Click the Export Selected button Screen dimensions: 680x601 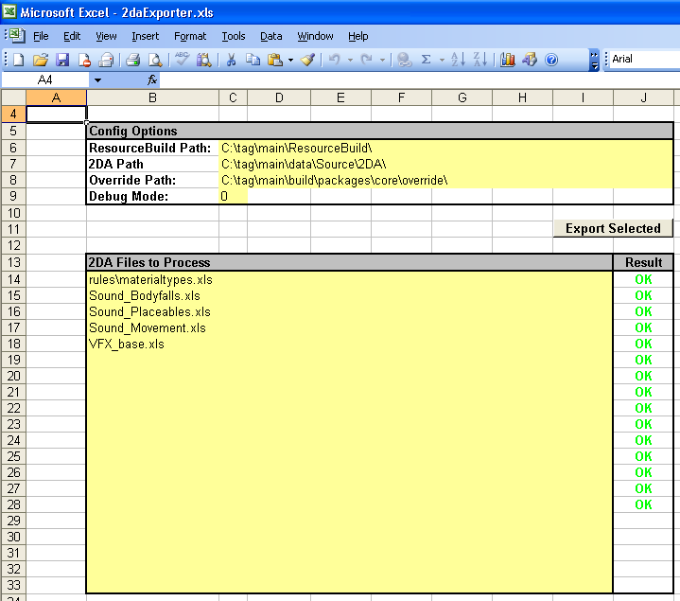(x=613, y=228)
